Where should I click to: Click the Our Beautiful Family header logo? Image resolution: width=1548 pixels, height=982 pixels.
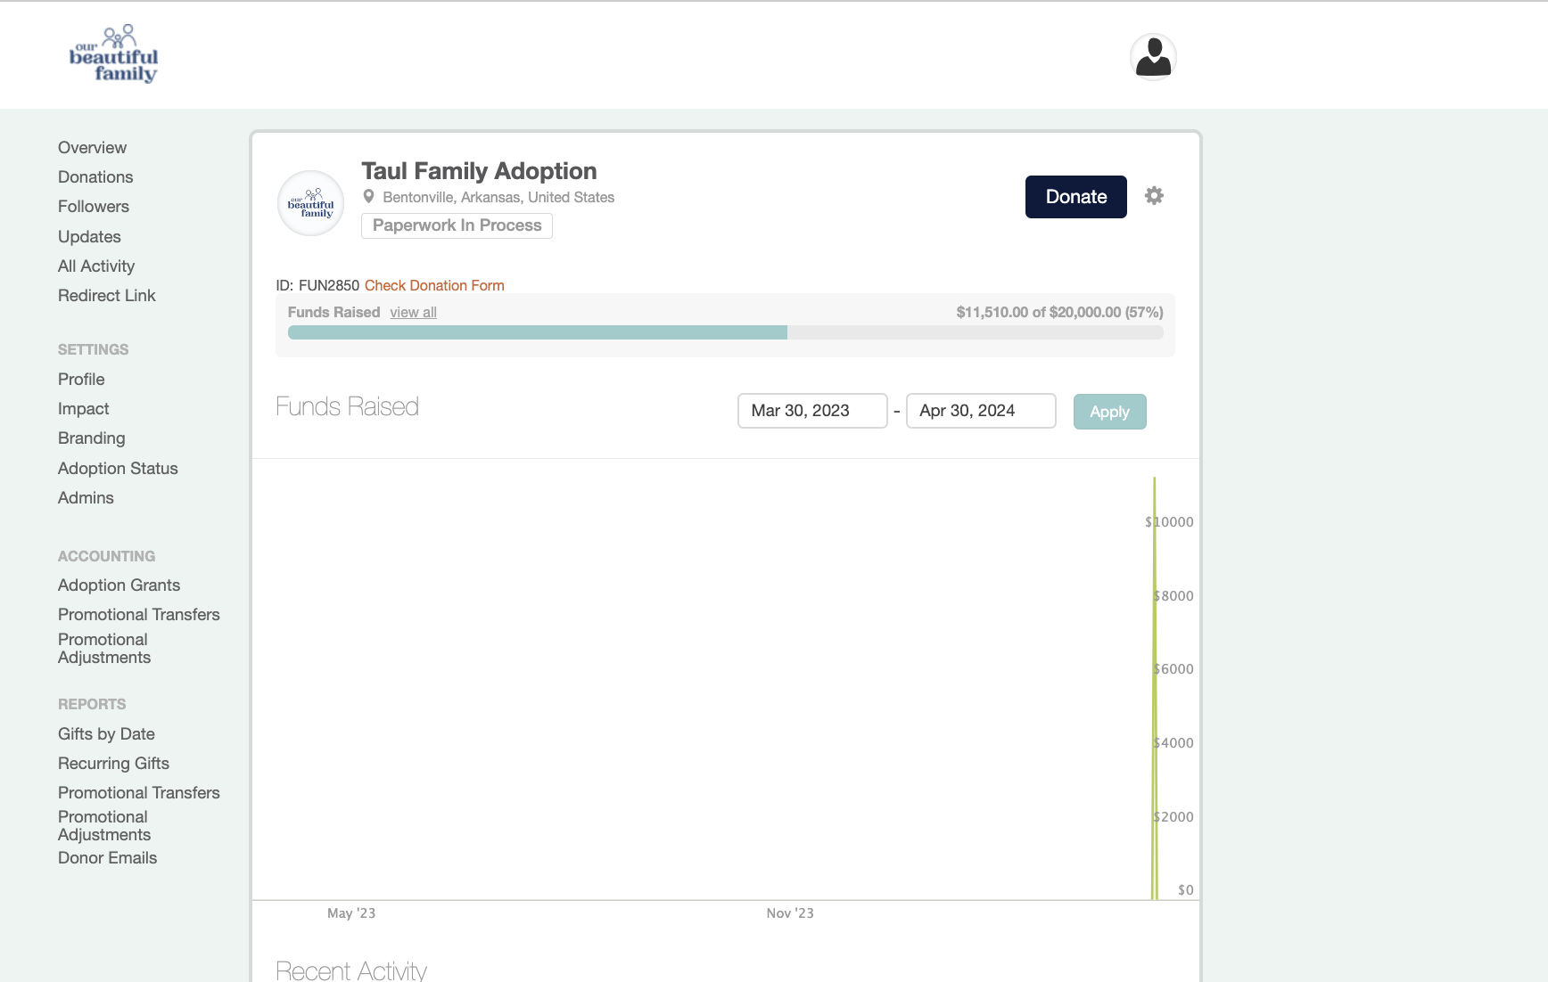[114, 55]
